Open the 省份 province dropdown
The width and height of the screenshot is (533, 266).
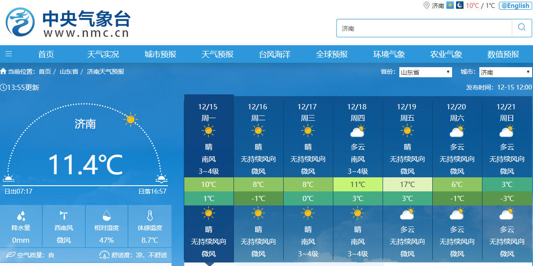tap(425, 72)
